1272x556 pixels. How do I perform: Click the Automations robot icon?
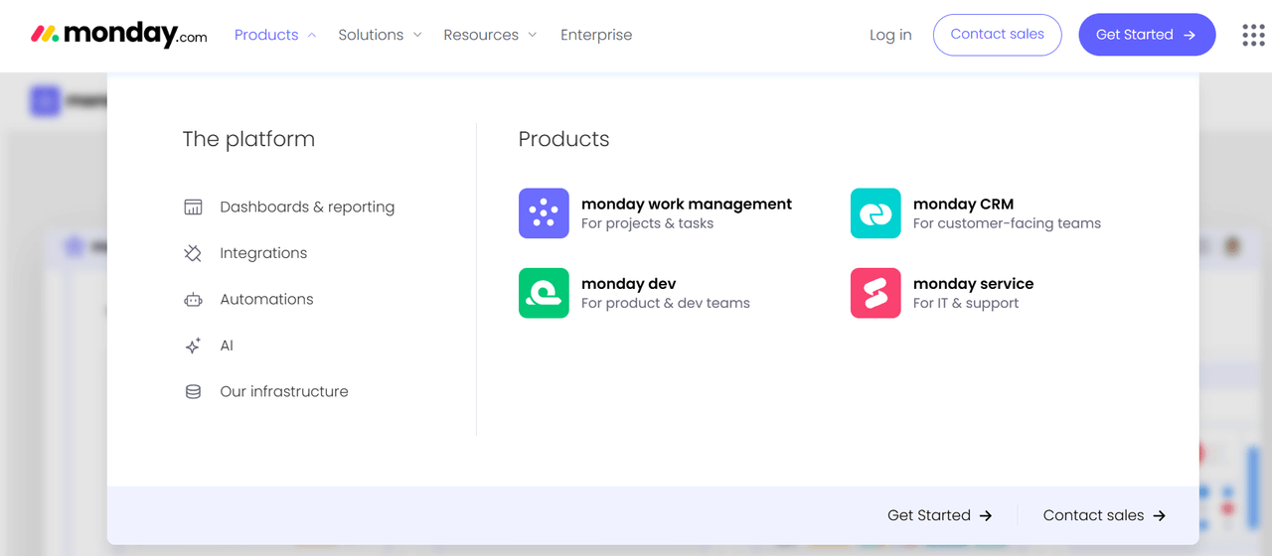pyautogui.click(x=193, y=300)
